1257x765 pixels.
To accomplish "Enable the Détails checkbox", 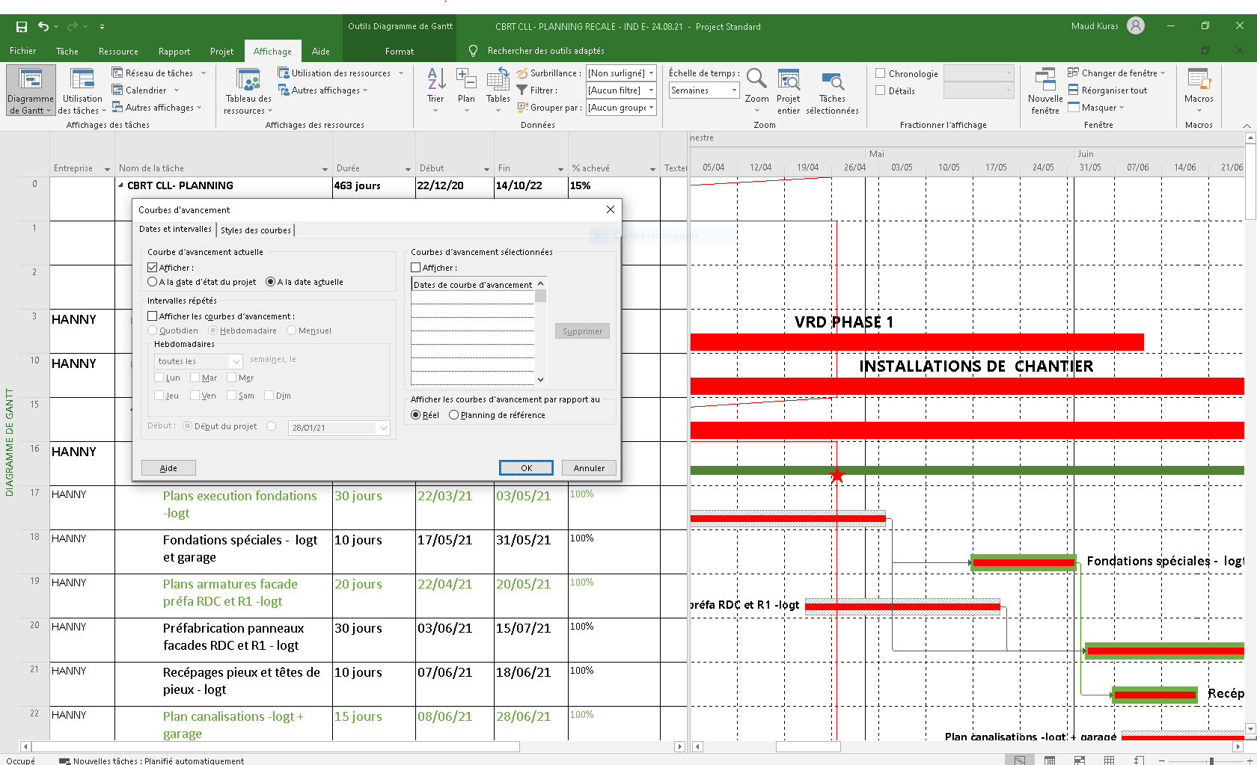I will (x=881, y=90).
